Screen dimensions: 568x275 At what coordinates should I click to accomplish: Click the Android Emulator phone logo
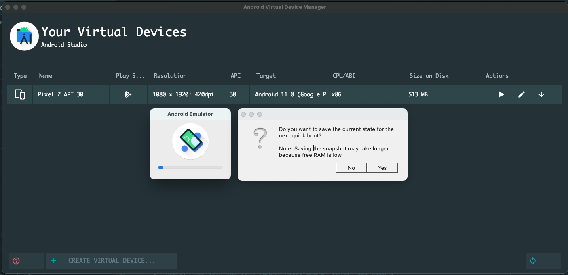coord(190,142)
